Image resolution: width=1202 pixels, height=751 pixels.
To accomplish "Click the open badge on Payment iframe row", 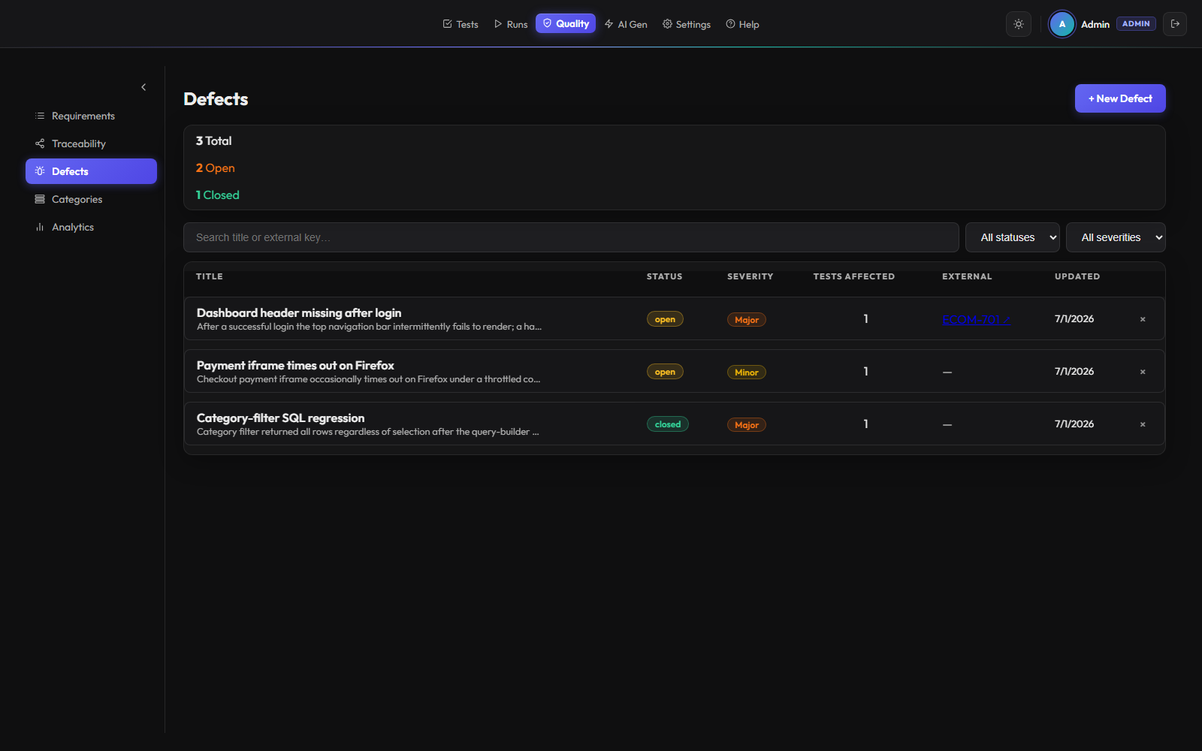I will (x=665, y=372).
